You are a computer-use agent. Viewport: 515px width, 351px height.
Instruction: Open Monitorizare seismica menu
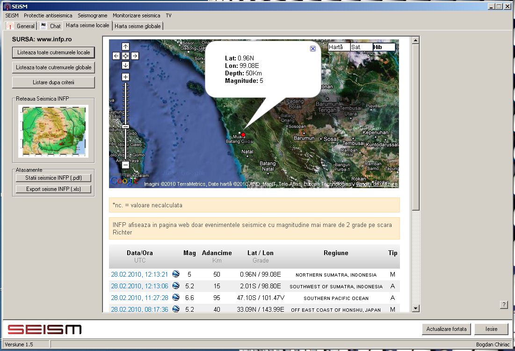136,15
